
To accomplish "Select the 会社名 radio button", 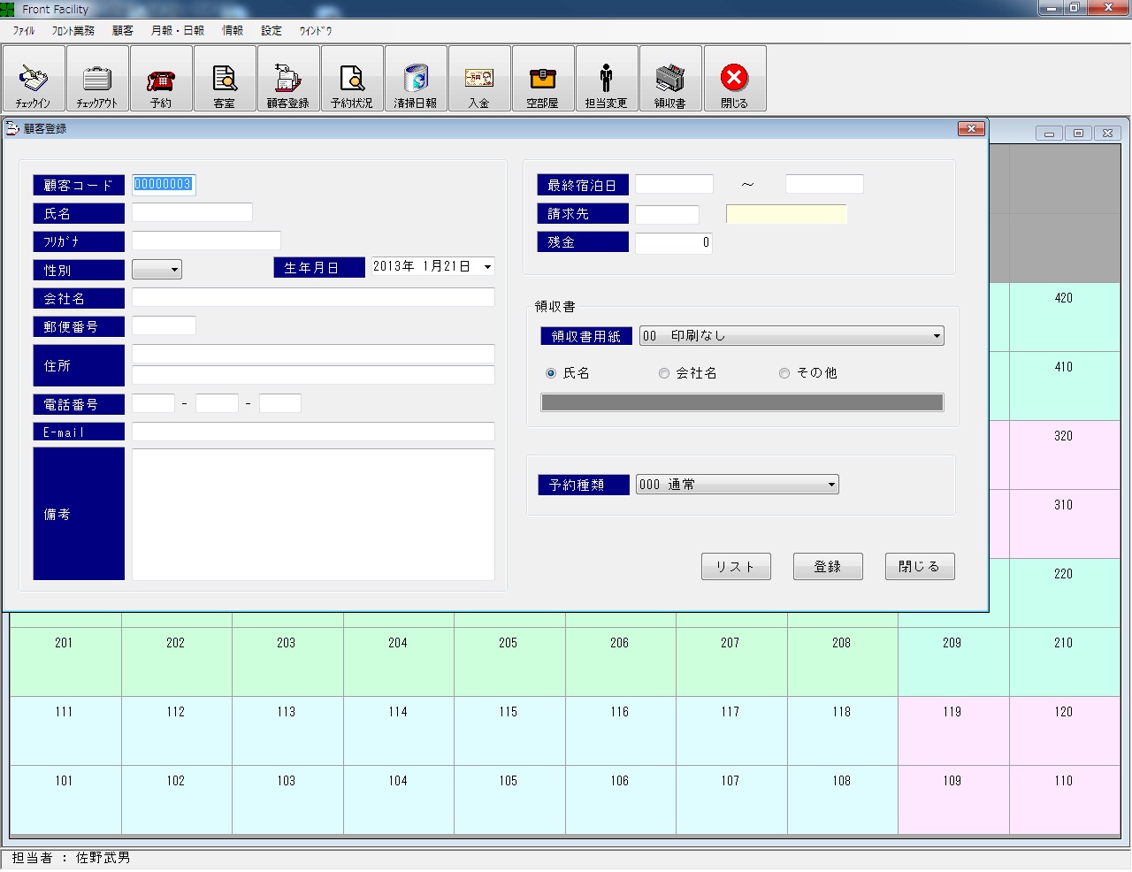I will pyautogui.click(x=664, y=373).
